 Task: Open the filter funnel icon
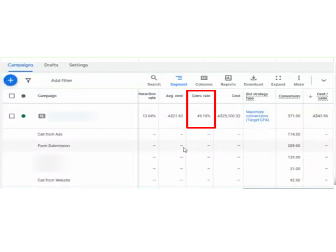[28, 80]
